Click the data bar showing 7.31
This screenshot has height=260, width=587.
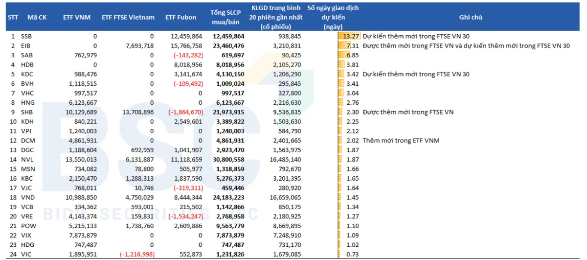pos(344,46)
